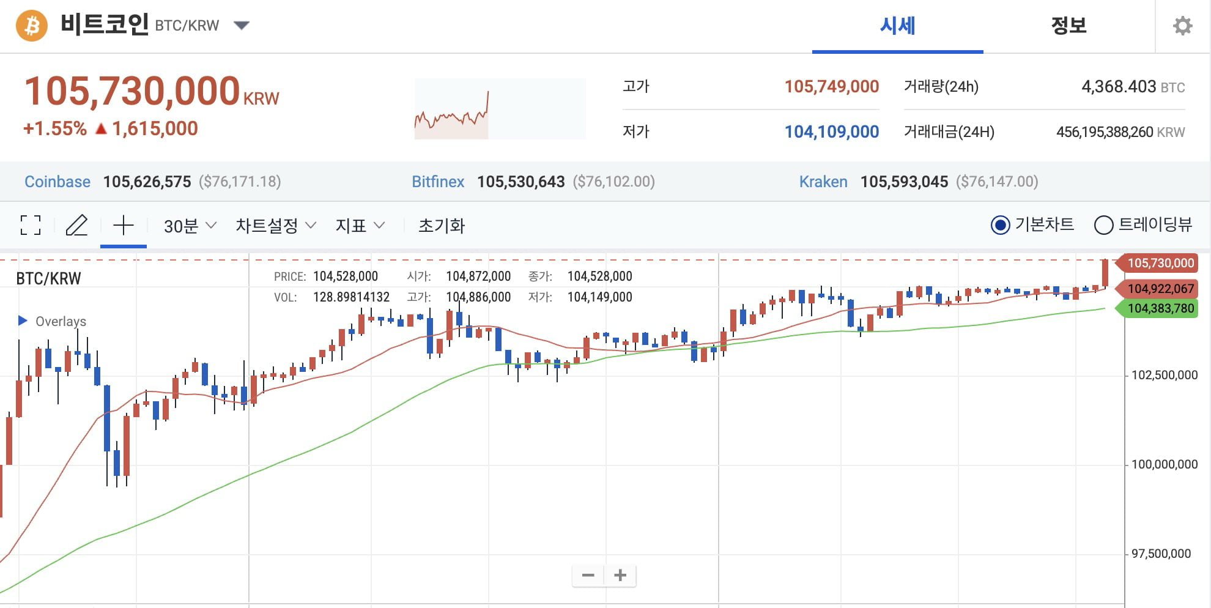Click the orange Bitcoin logo icon
This screenshot has height=608, width=1211.
pyautogui.click(x=32, y=25)
